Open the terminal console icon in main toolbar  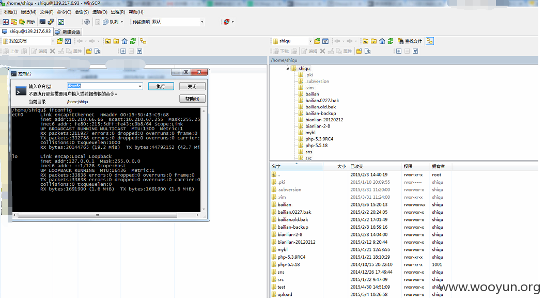click(x=42, y=22)
